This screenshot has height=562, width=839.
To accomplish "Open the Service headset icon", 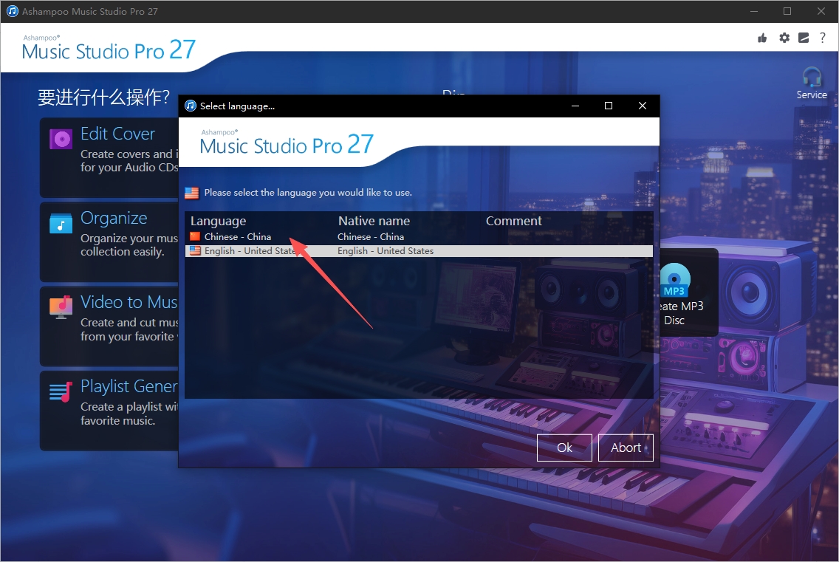I will (812, 77).
